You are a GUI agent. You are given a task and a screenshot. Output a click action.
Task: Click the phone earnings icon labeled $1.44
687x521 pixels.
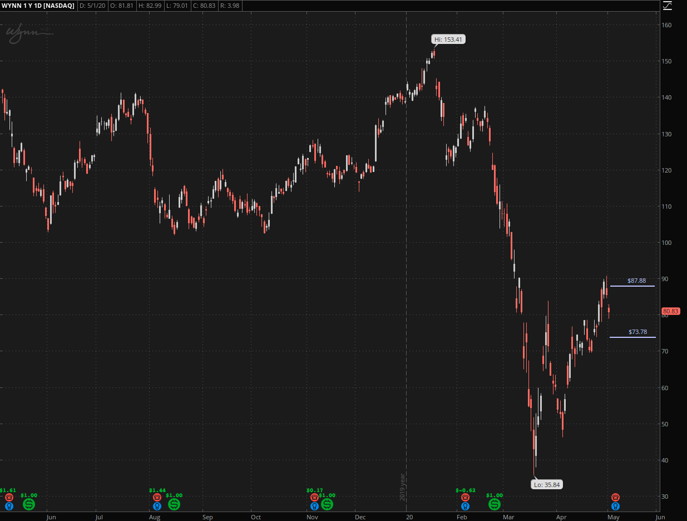[x=157, y=497]
